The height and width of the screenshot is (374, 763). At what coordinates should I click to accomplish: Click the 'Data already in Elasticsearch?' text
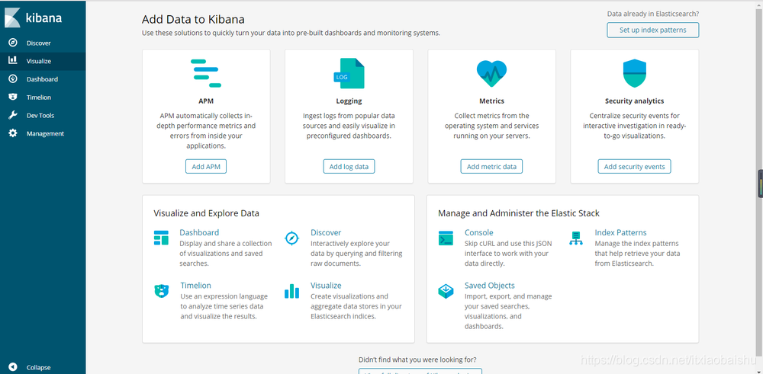click(x=652, y=14)
